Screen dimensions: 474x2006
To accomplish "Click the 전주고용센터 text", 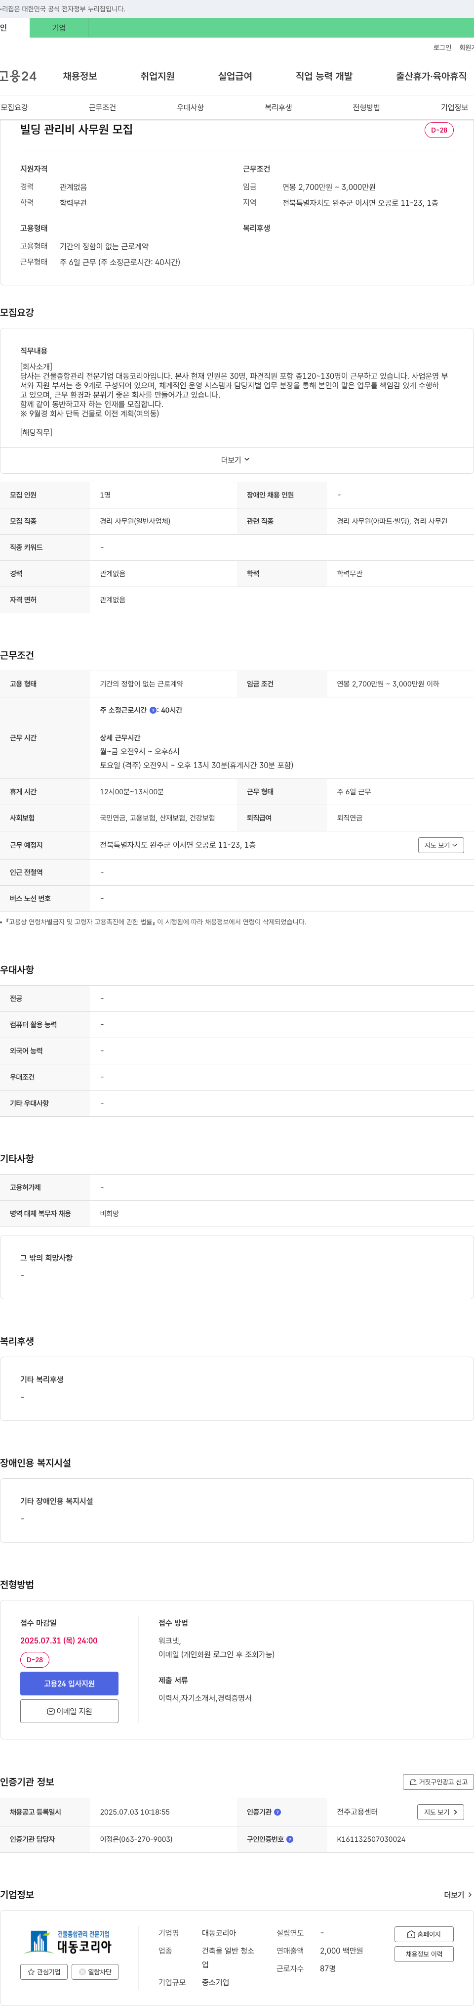I will [357, 1811].
